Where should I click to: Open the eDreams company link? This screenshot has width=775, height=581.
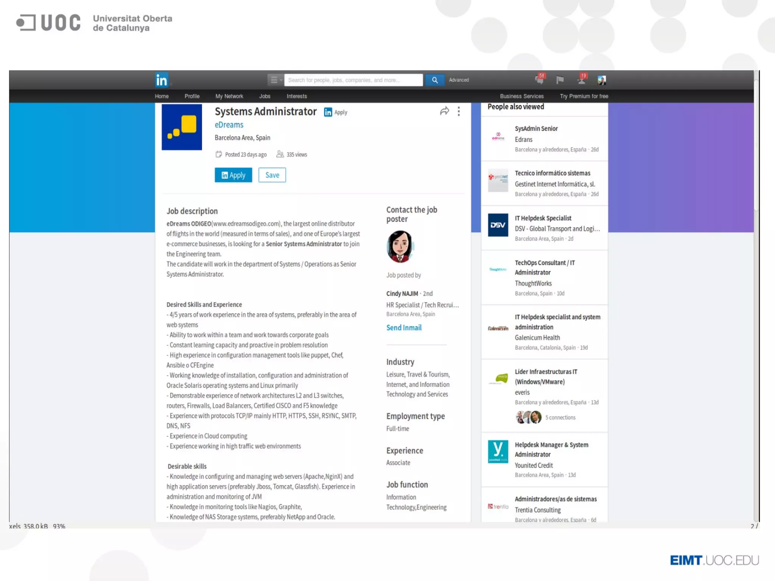tap(229, 125)
